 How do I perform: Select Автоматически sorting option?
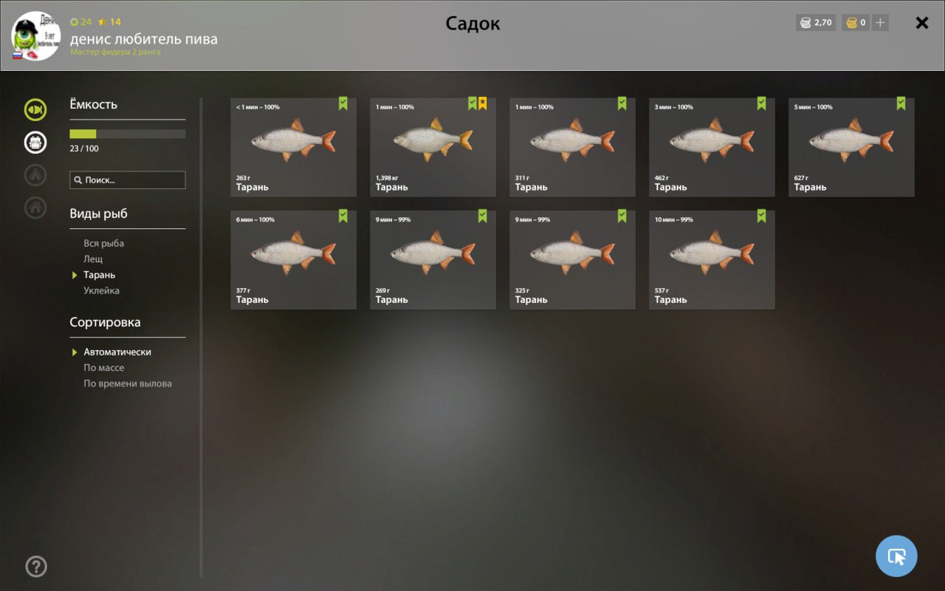(x=117, y=352)
